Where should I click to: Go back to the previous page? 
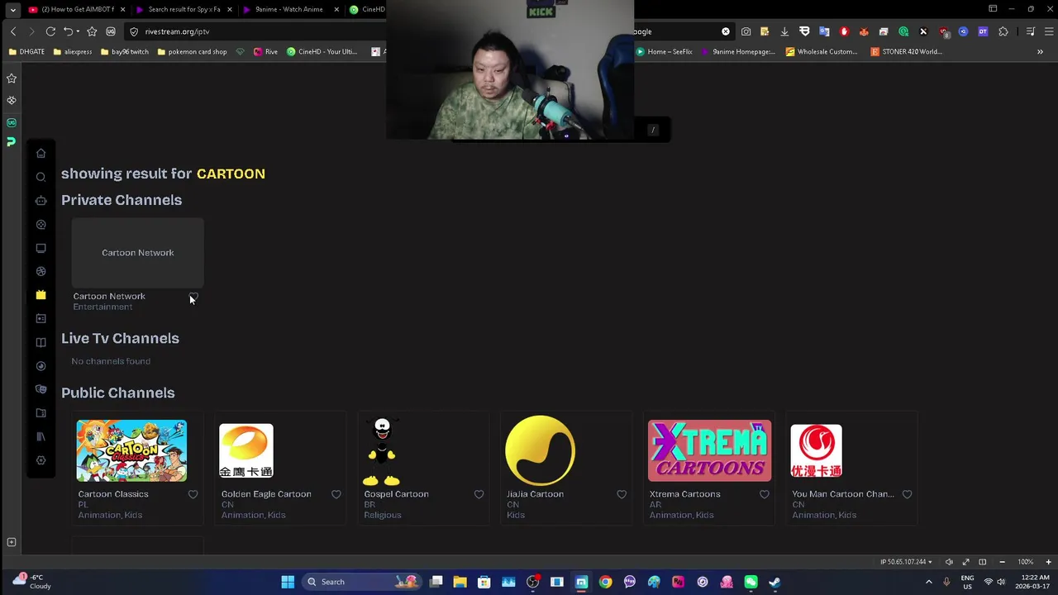13,31
